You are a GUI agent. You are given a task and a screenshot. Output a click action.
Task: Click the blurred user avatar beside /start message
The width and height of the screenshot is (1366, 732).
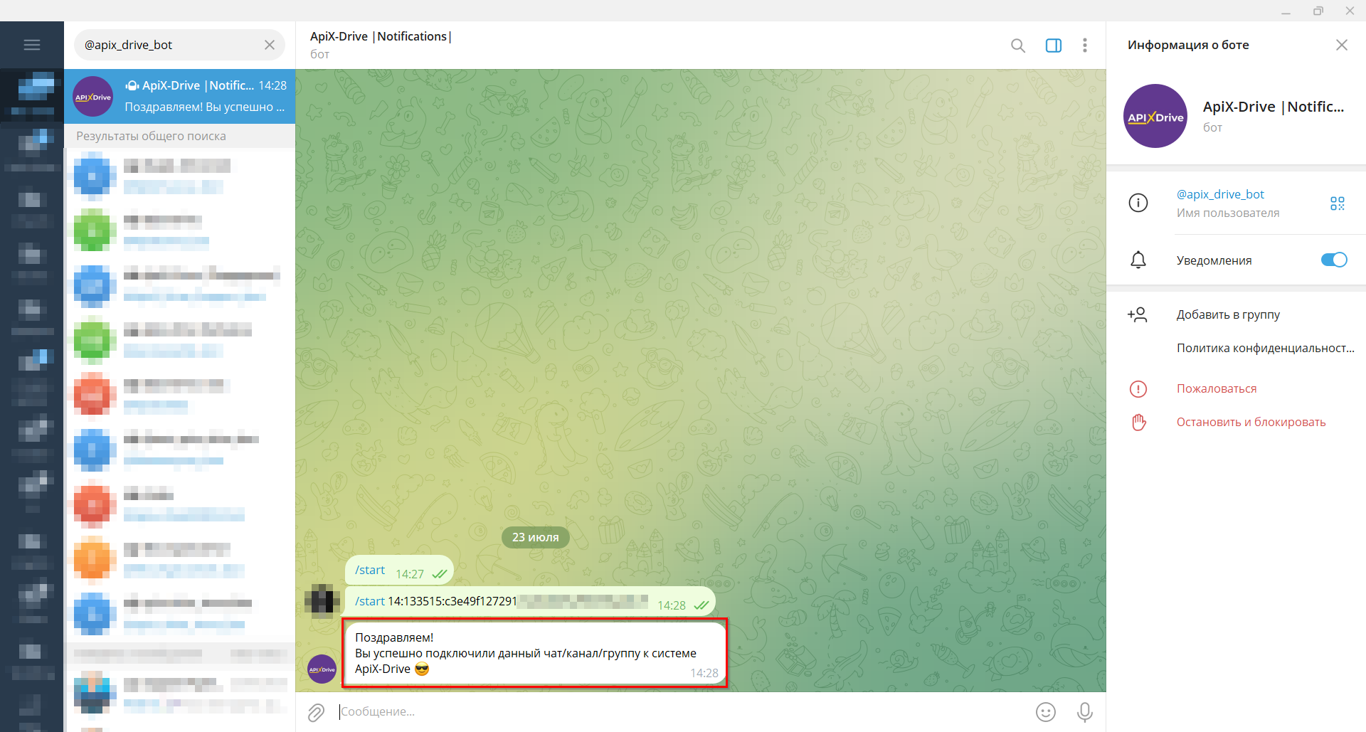[322, 600]
